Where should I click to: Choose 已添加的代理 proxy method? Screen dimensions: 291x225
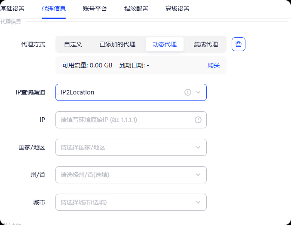click(x=117, y=44)
